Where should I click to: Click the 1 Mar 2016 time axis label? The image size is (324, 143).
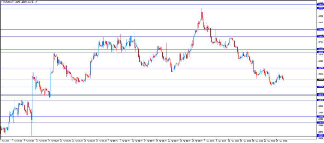pyautogui.click(x=5, y=141)
